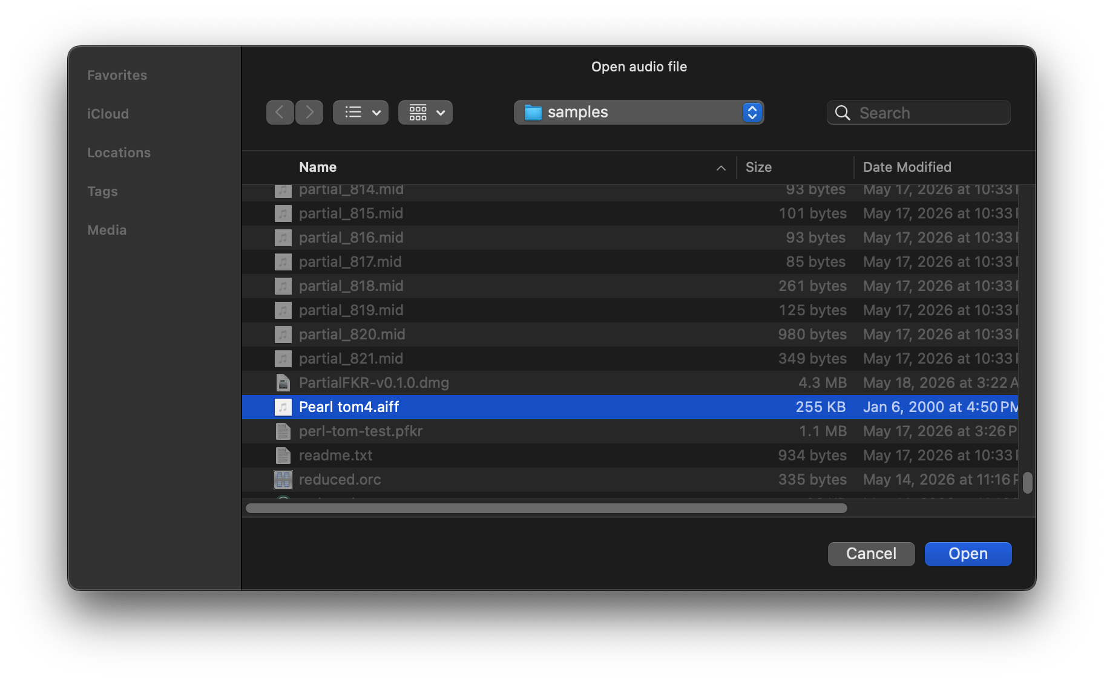Screen dimensions: 1104x680
Task: Select the partial_818.mid file name
Action: pos(351,286)
